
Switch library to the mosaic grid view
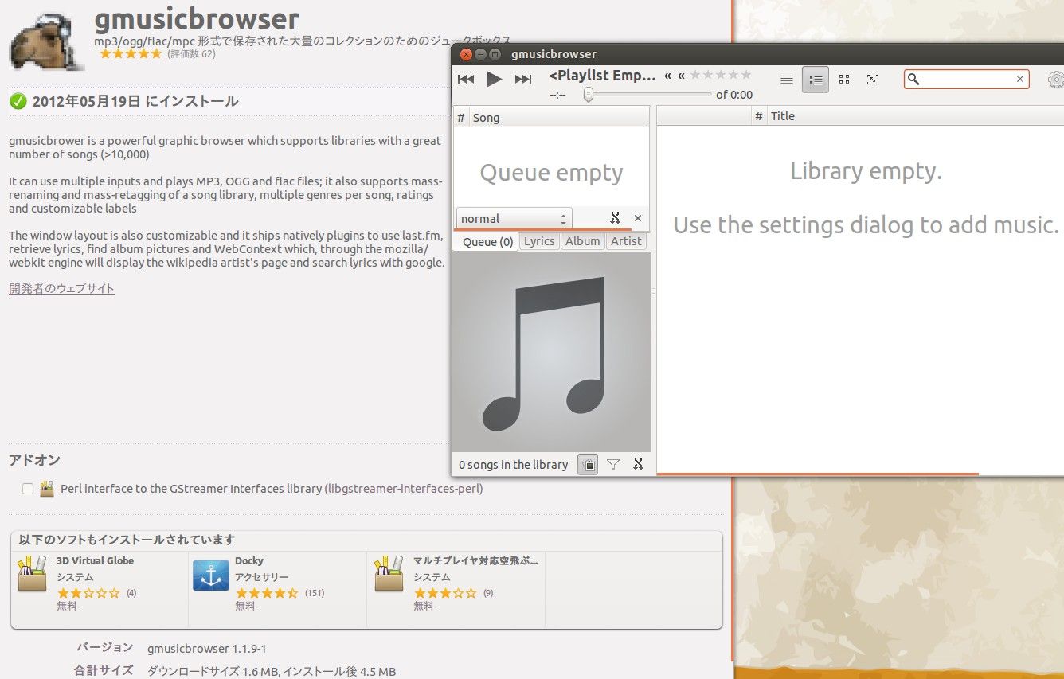point(844,80)
